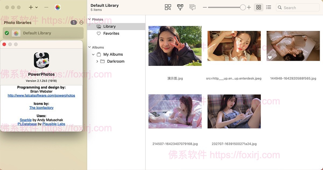Open the Find Duplicate Photos tool
Viewport: 323px width, 170px height.
click(168, 7)
